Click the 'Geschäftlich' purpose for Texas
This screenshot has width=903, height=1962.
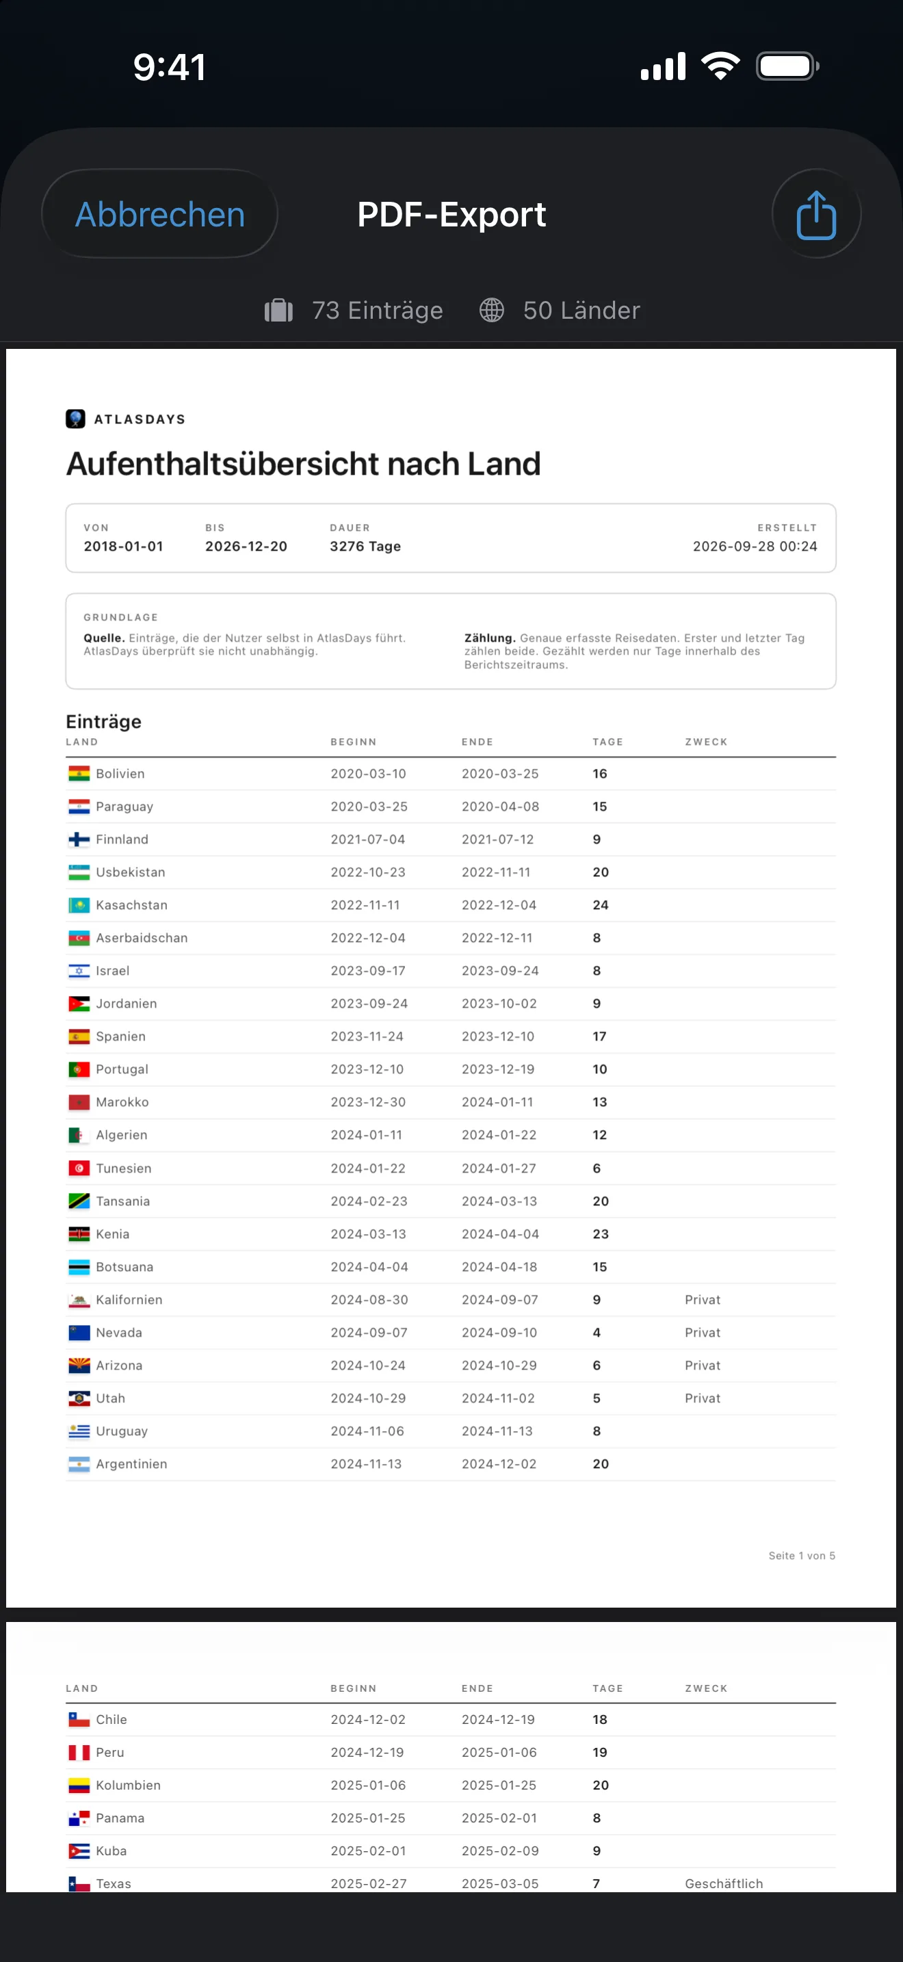point(724,1883)
